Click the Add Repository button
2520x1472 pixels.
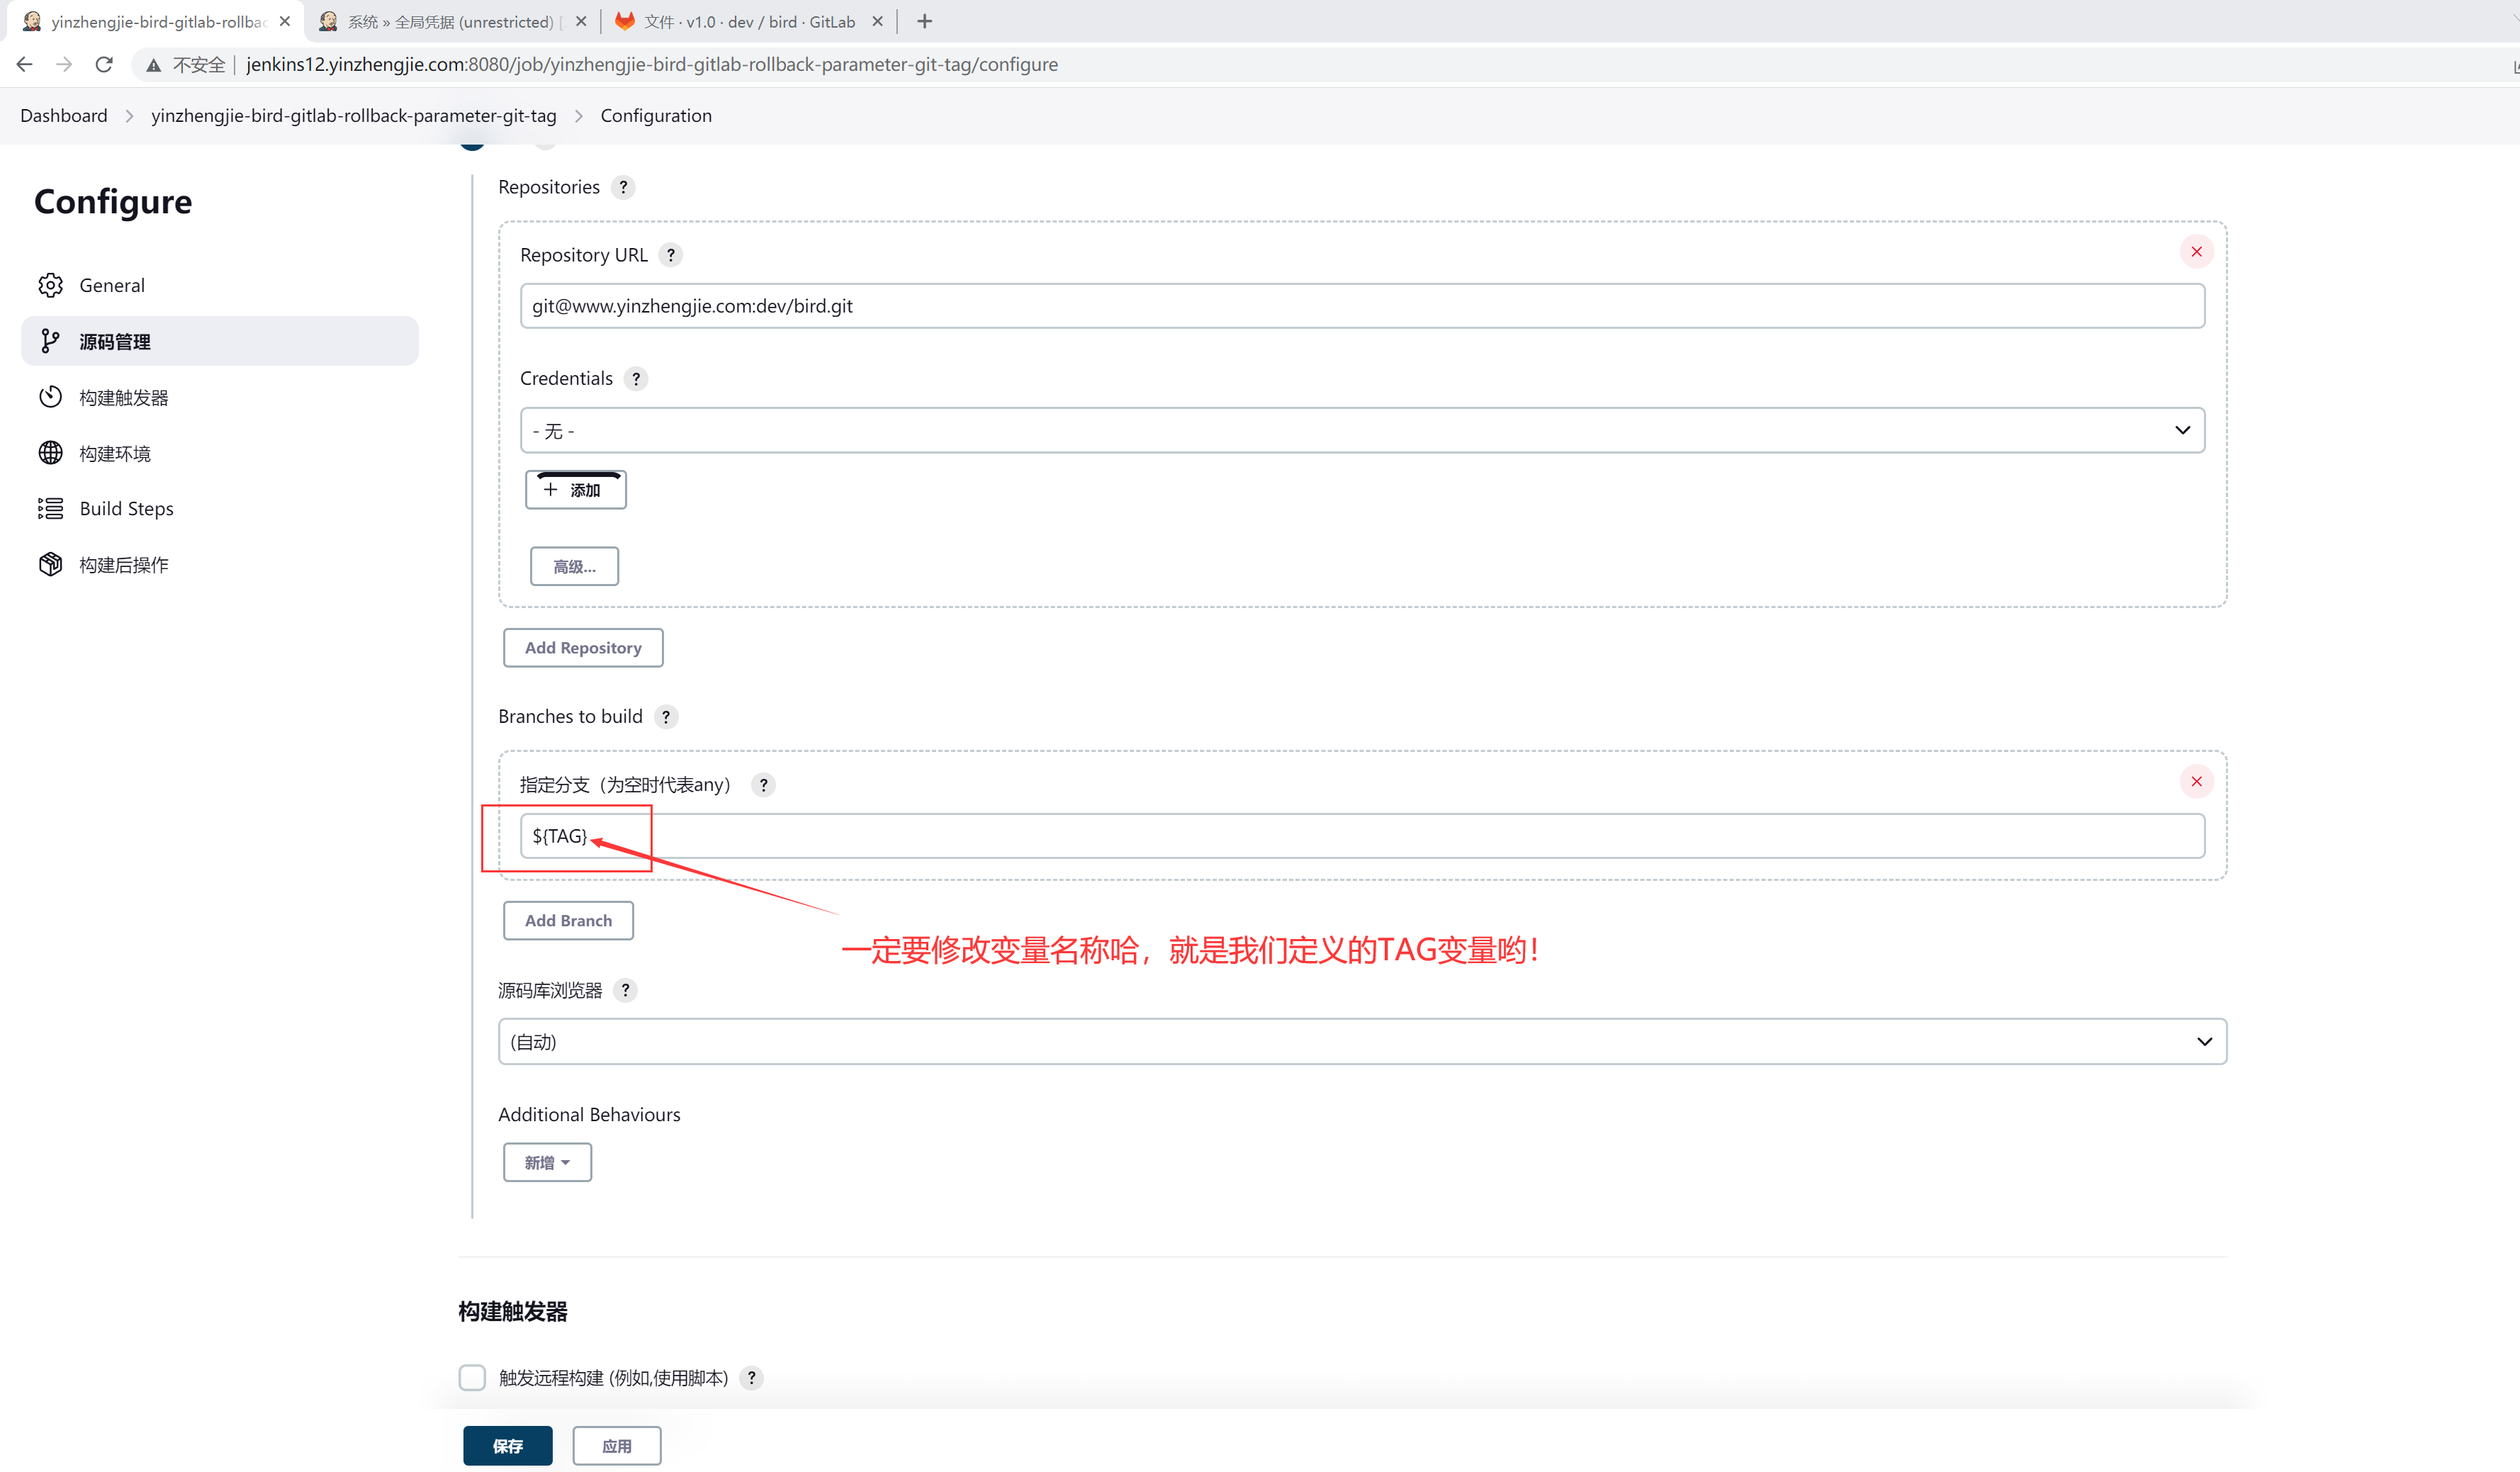coord(583,647)
